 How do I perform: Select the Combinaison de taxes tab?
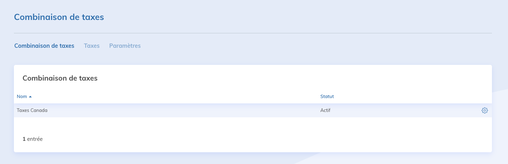coord(44,46)
